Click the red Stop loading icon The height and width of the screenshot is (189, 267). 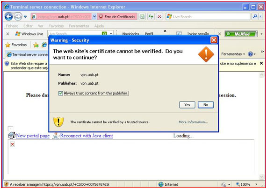[159, 17]
